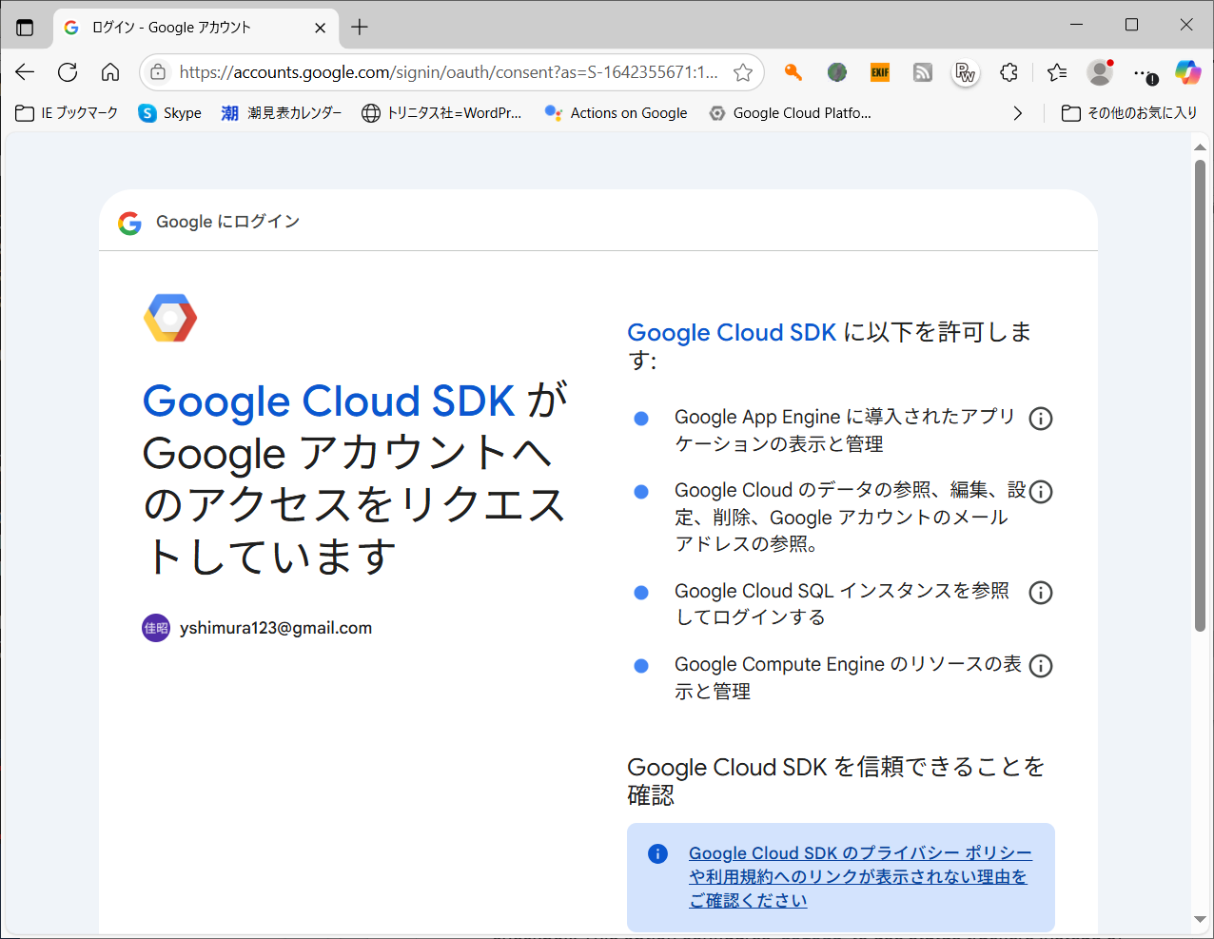Open the その他のお気に入り folder
The width and height of the screenshot is (1214, 939).
click(1129, 113)
